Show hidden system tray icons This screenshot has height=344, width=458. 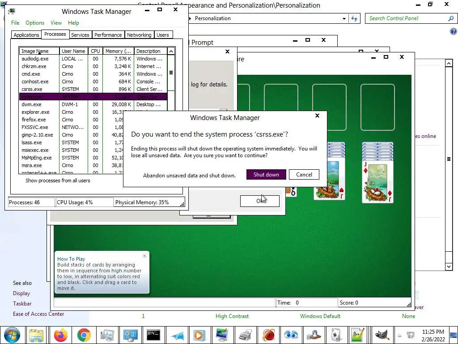(x=399, y=335)
